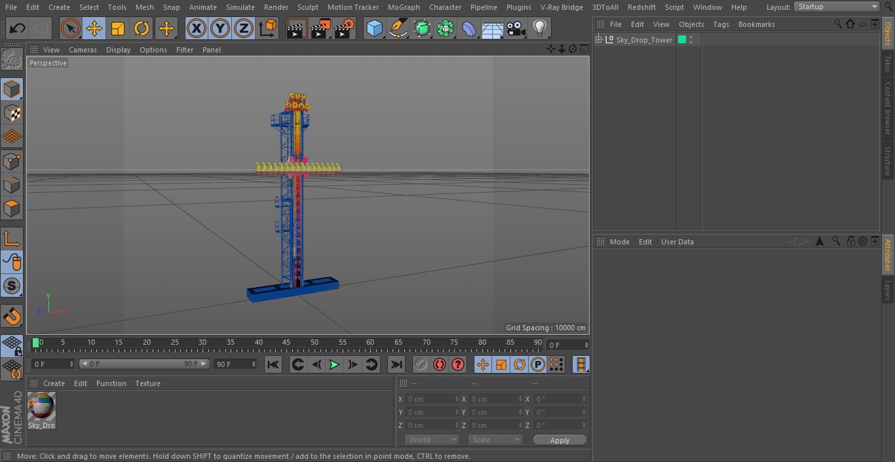Image resolution: width=895 pixels, height=462 pixels.
Task: Activate the Scale tool
Action: 118,28
